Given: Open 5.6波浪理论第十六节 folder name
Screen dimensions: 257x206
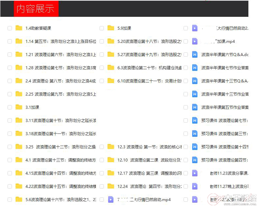Looking at the screenshot, I should 61,199.
